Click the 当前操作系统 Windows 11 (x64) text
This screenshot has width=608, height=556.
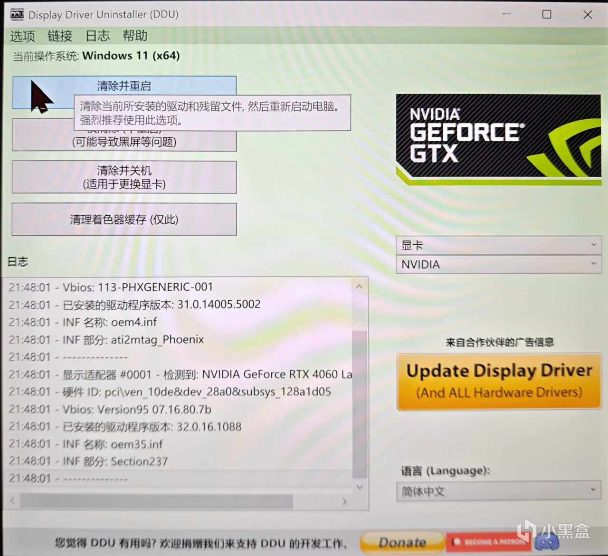(x=96, y=56)
